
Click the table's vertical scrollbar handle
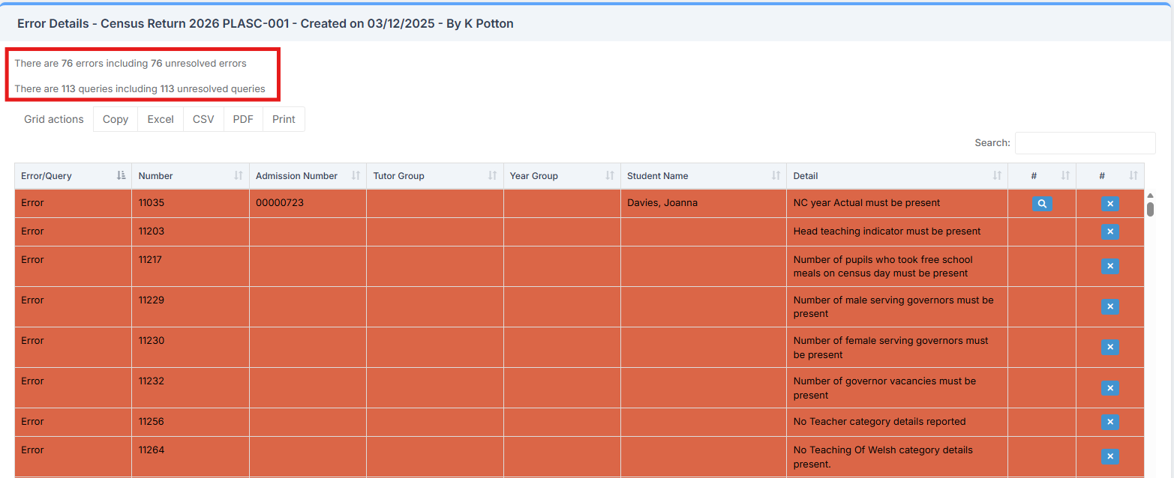tap(1151, 208)
